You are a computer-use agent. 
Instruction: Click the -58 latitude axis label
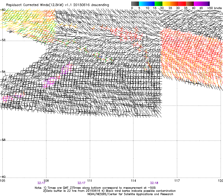[3, 140]
